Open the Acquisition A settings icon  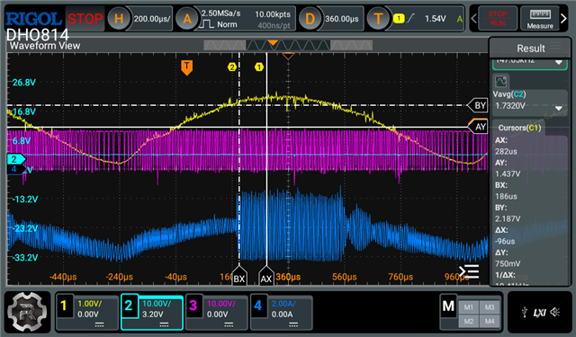[187, 18]
